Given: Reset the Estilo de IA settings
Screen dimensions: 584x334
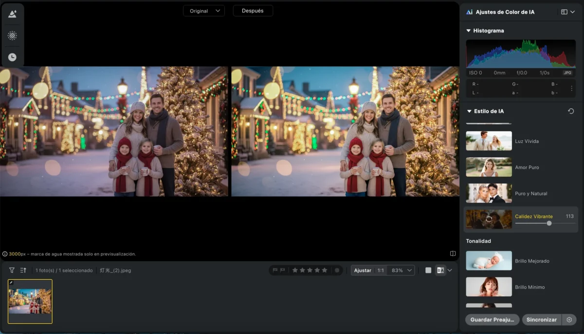Looking at the screenshot, I should tap(571, 111).
